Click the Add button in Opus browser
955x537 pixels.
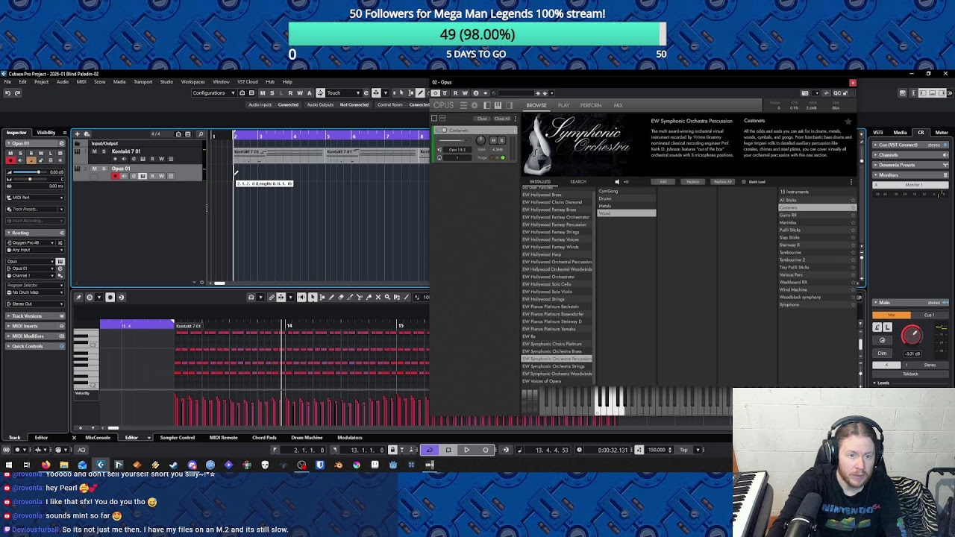pyautogui.click(x=663, y=182)
